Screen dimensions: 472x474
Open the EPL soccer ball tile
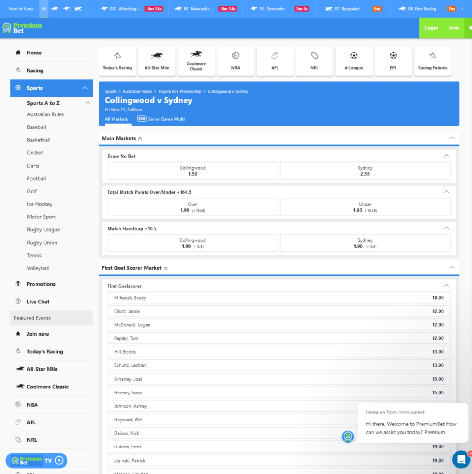[x=393, y=61]
